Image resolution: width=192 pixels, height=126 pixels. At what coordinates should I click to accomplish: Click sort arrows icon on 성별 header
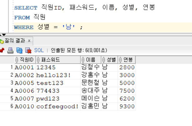(103, 60)
